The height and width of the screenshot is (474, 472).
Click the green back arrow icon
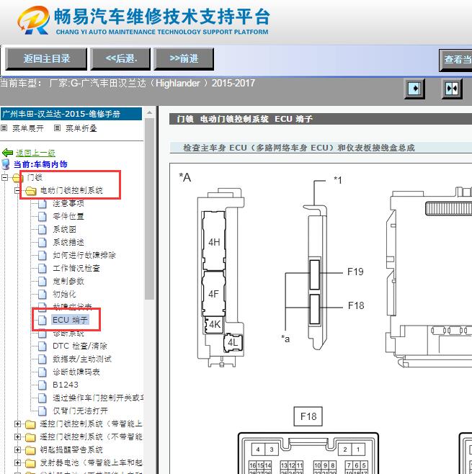(x=7, y=153)
